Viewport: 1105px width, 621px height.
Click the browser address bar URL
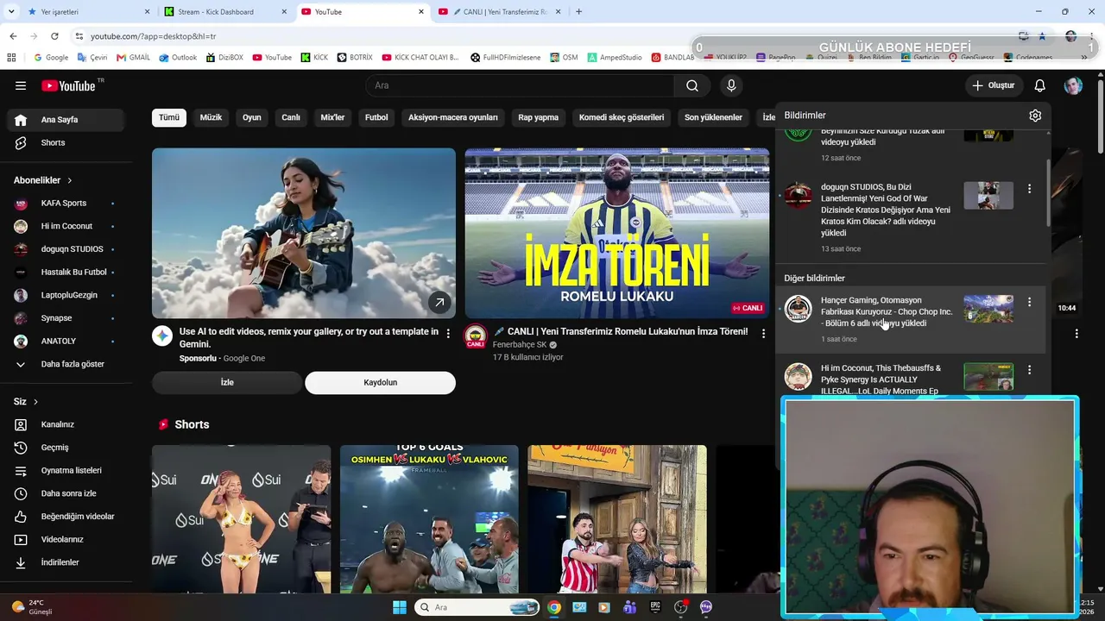tap(153, 36)
